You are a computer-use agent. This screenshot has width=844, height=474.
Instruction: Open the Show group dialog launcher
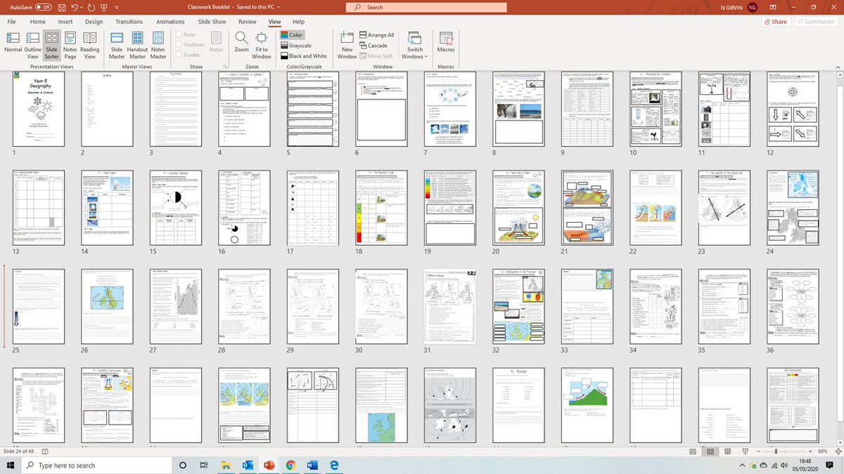226,67
